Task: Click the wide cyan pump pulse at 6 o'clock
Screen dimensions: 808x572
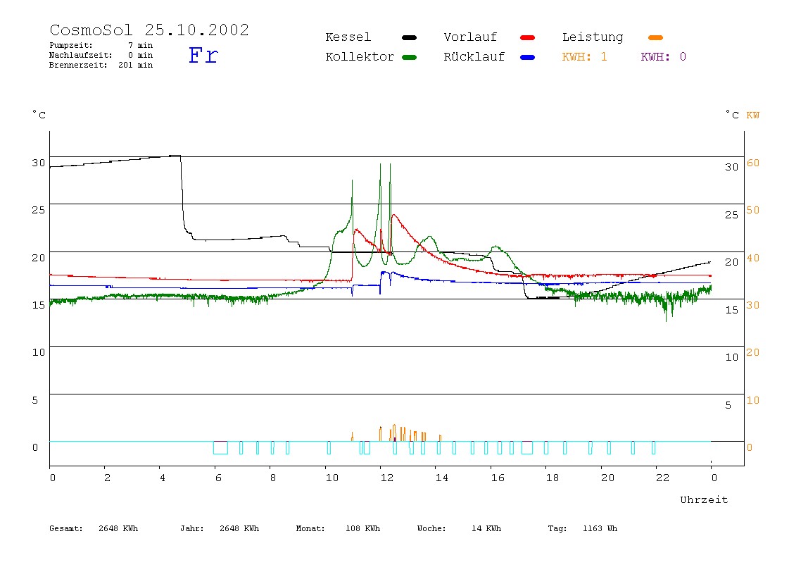Action: 220,448
